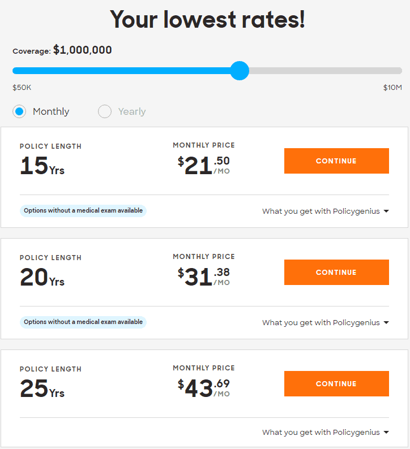Select the Yearly radio button
Viewport: 410px width, 449px height.
point(105,111)
